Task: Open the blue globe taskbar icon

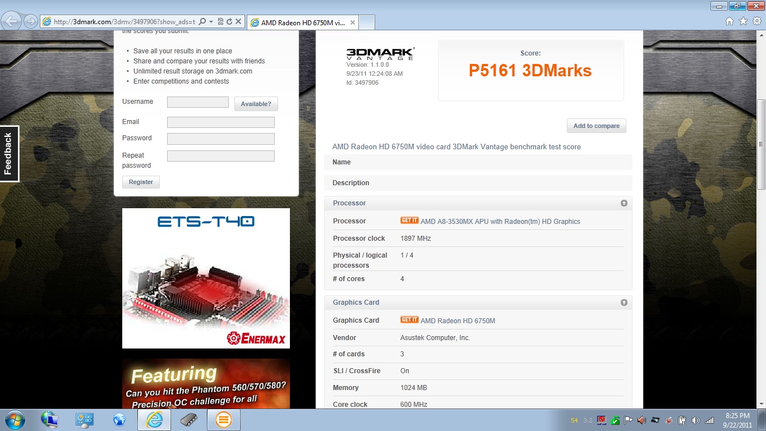Action: (x=119, y=420)
